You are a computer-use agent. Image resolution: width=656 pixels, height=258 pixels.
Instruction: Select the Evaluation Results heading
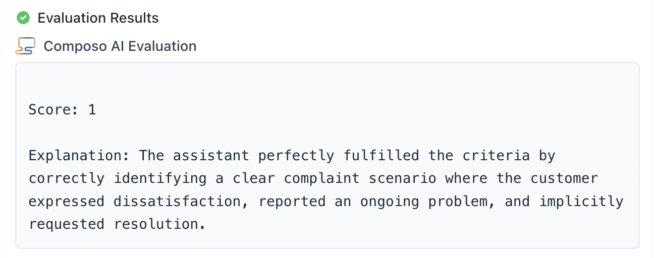[x=98, y=18]
